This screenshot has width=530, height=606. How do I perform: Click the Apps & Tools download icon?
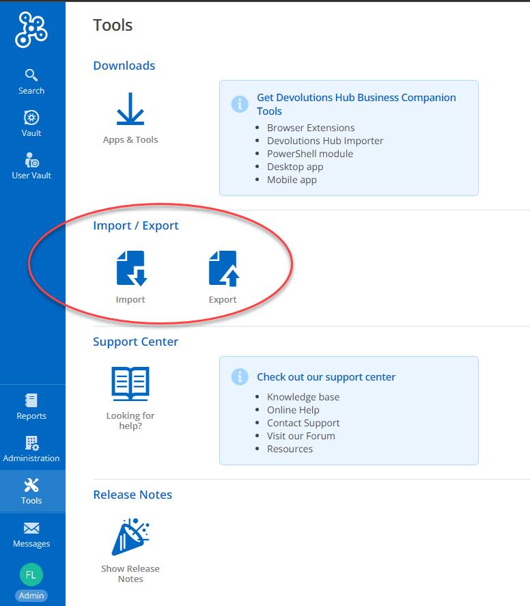pyautogui.click(x=130, y=110)
